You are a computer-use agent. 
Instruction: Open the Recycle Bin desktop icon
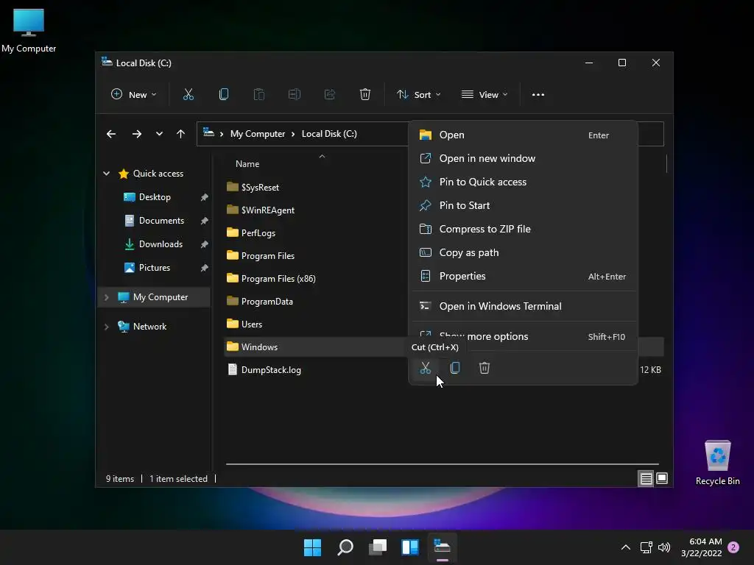pos(717,463)
